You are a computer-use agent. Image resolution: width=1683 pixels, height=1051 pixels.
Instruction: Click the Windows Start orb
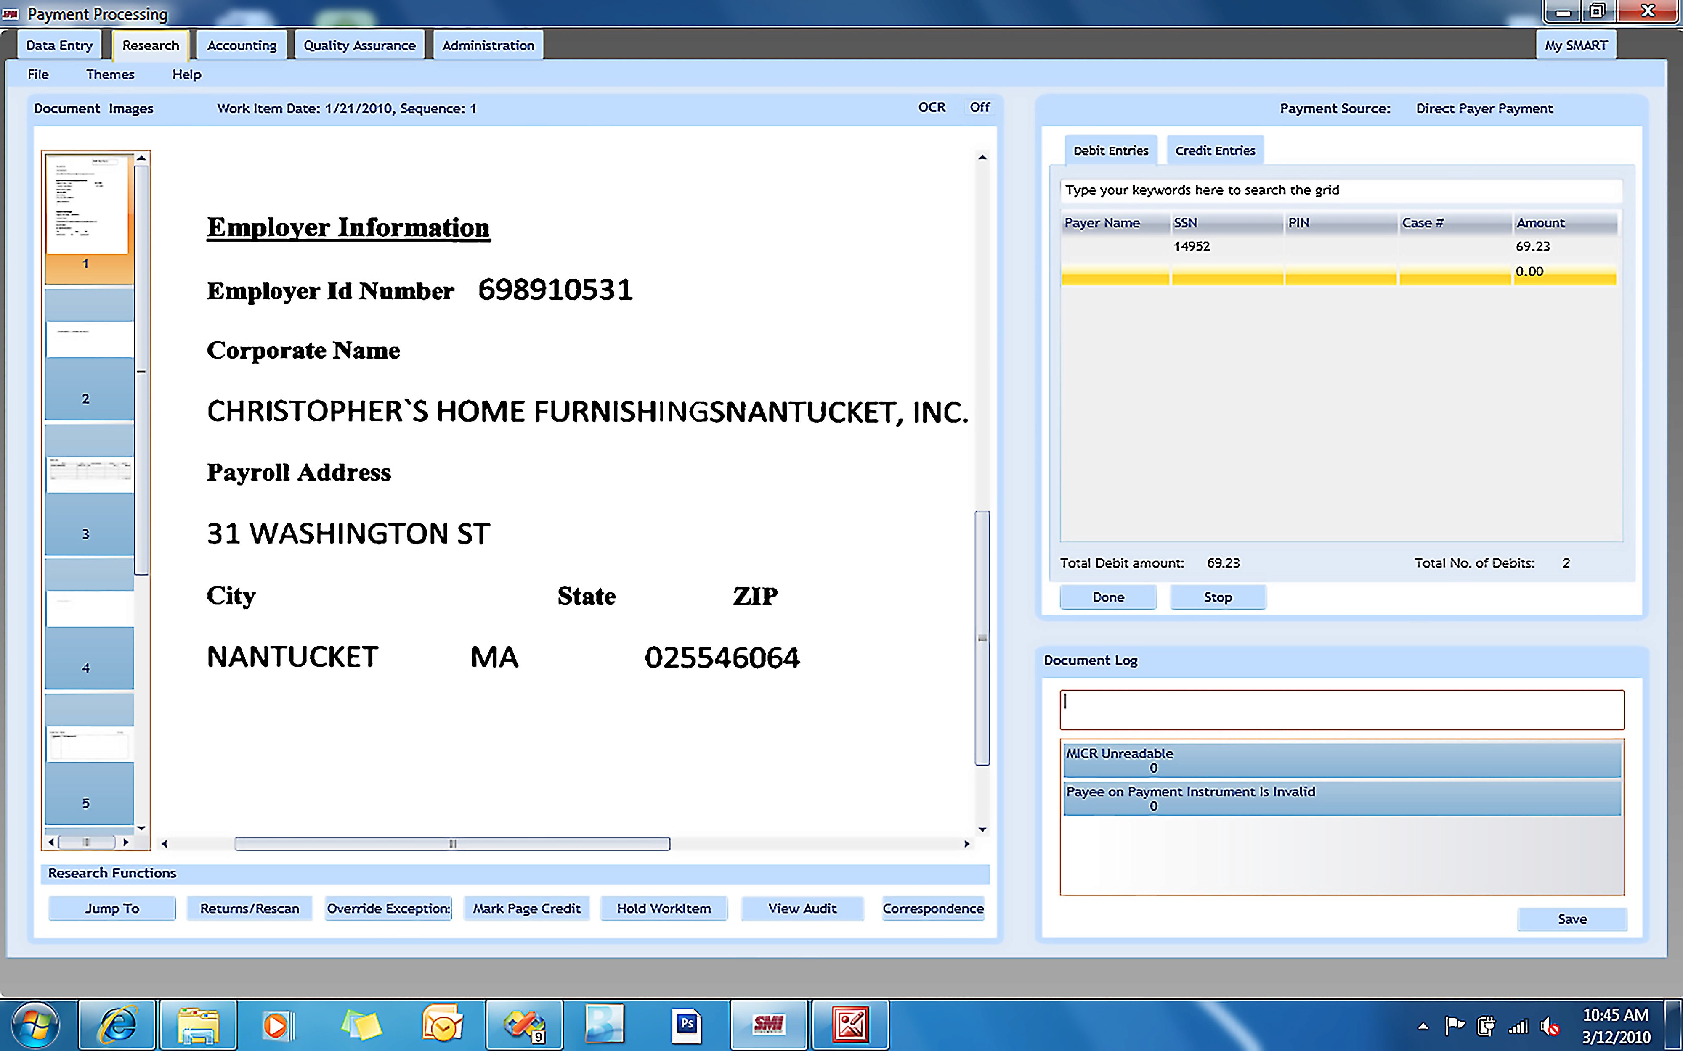[35, 1025]
